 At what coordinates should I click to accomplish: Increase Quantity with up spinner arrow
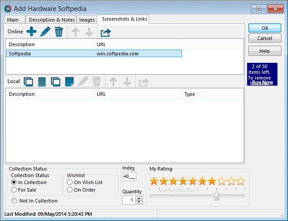tap(139, 198)
